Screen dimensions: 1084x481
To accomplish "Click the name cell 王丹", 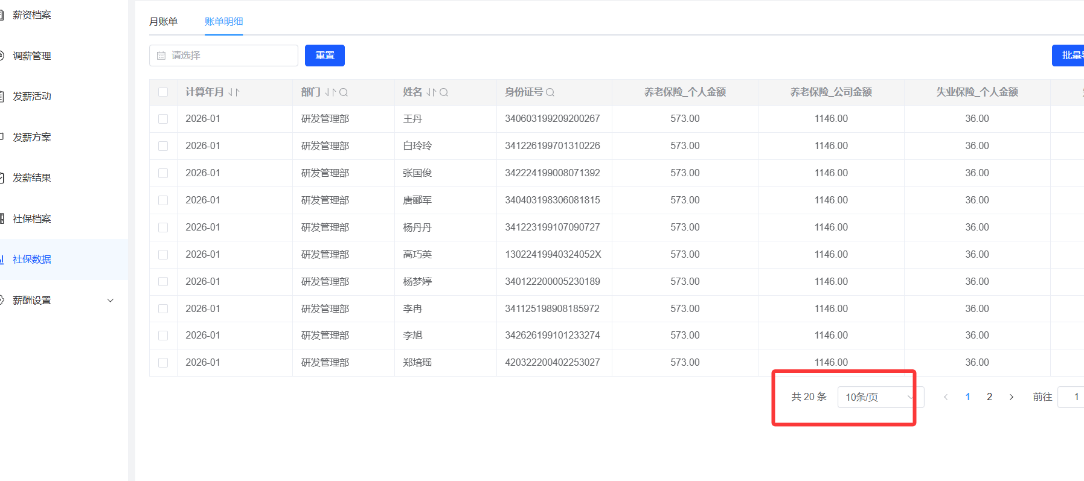I will [x=412, y=119].
